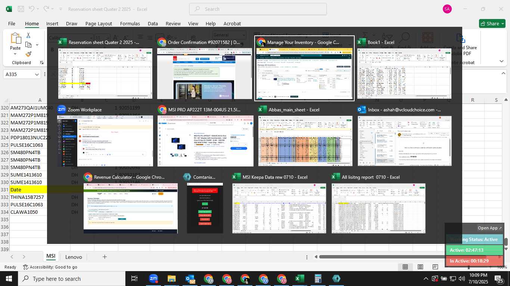Click the SA account avatar

tap(447, 9)
